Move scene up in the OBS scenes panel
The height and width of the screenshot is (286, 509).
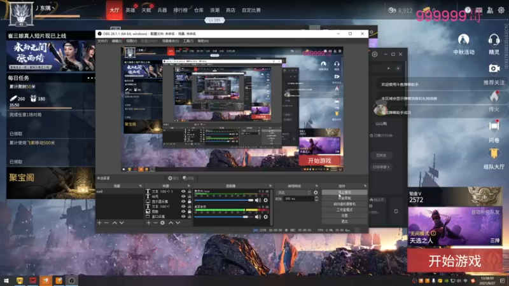115,223
